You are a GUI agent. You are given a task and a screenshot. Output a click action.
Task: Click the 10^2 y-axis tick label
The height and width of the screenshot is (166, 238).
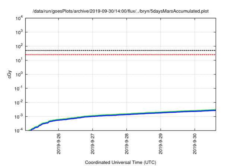point(19,46)
